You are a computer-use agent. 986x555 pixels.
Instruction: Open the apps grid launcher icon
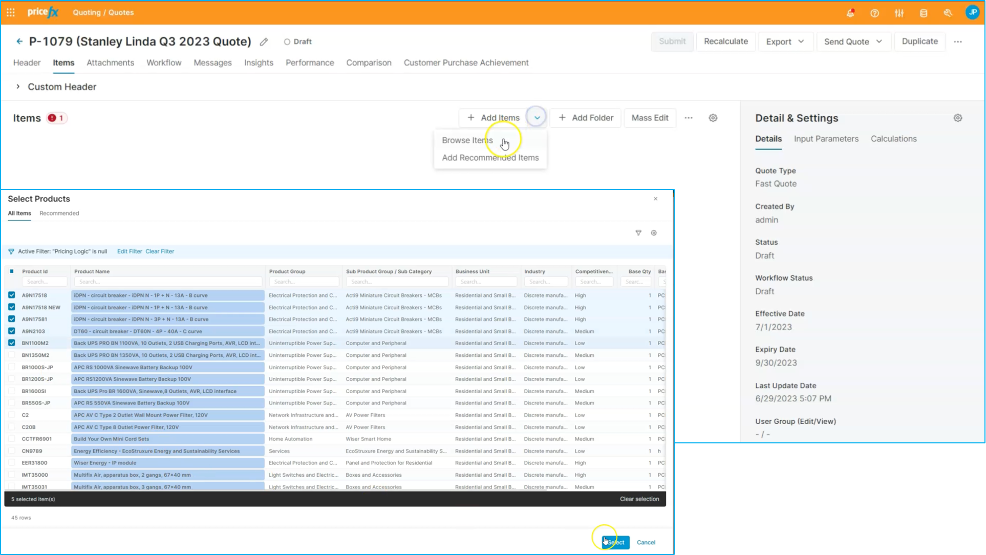coord(11,12)
